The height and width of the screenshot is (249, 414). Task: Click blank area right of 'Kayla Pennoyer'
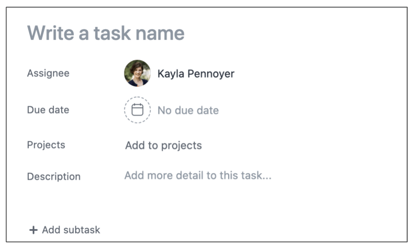319,73
